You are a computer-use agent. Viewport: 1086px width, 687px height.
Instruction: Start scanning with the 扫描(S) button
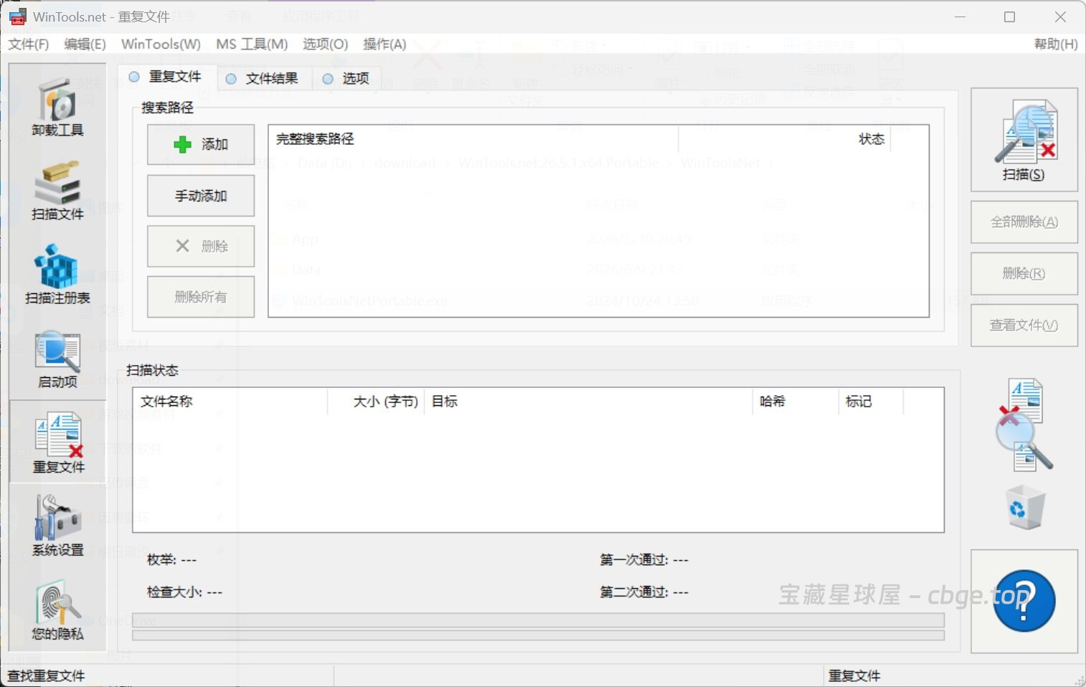(x=1024, y=140)
